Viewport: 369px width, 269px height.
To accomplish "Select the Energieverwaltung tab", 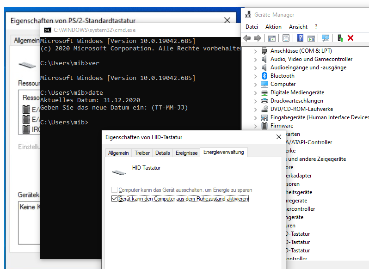I will click(223, 152).
